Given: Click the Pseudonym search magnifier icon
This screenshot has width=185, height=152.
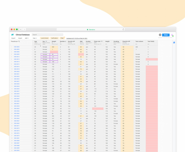Looking at the screenshot, I should point(19,41).
